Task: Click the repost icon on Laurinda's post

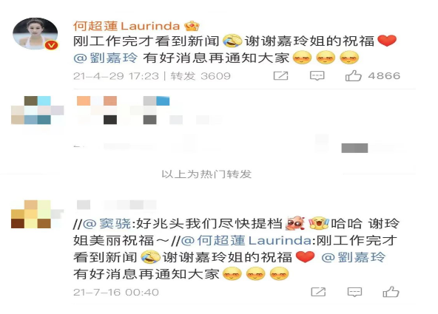Action: click(x=280, y=75)
